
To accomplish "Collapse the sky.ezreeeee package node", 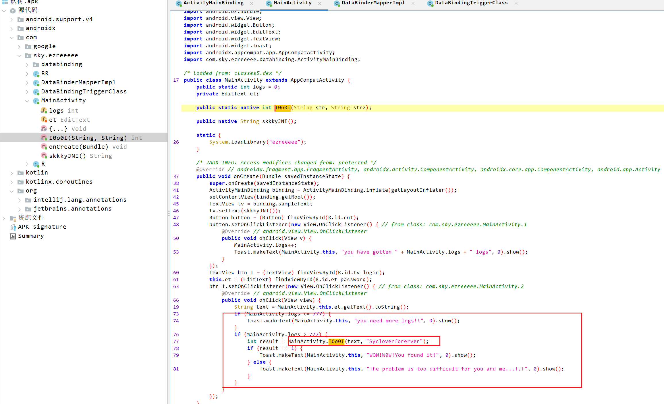I will click(19, 56).
